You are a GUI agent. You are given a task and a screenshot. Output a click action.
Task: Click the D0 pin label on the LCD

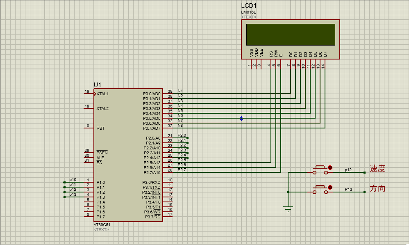click(291, 54)
